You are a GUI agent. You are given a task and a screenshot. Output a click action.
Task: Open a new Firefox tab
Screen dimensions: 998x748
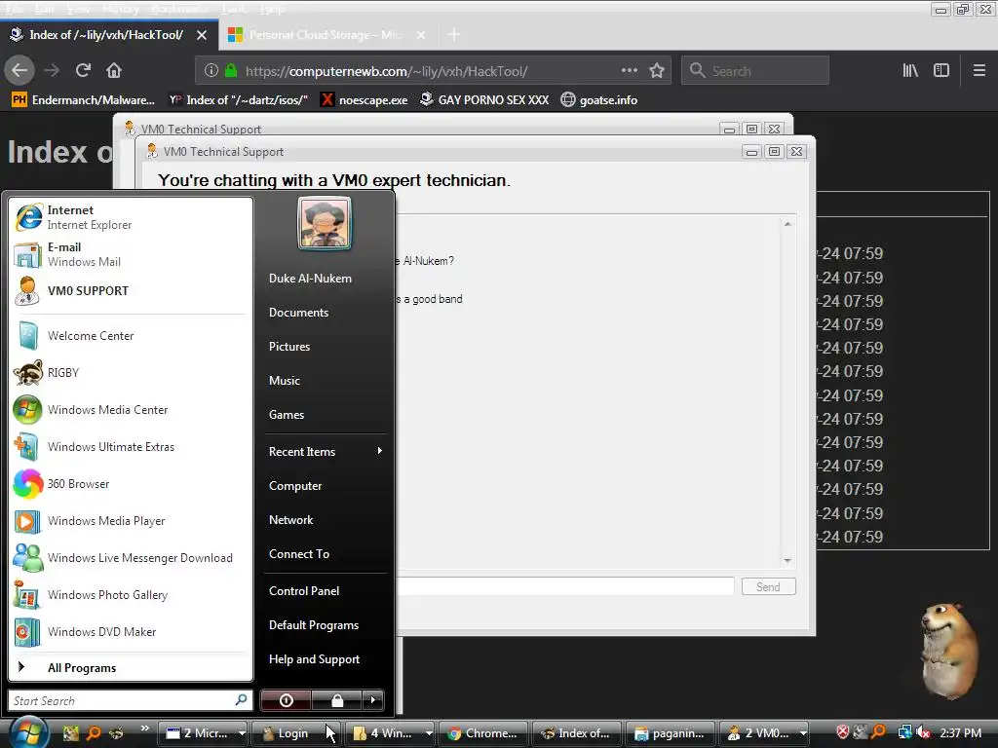coord(454,34)
